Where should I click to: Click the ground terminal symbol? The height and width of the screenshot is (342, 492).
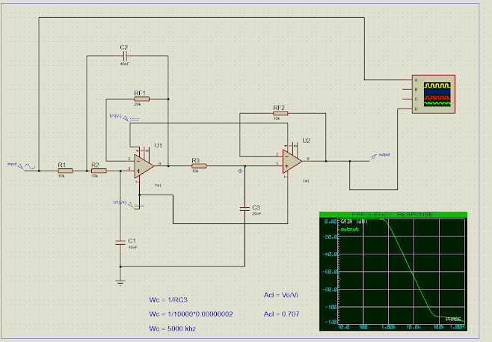[x=120, y=282]
